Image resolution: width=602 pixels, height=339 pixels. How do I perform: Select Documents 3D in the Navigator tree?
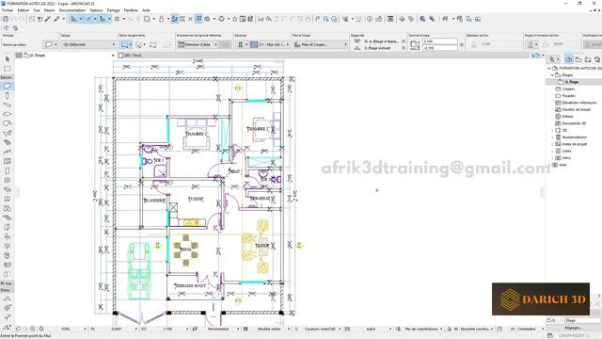tap(574, 123)
